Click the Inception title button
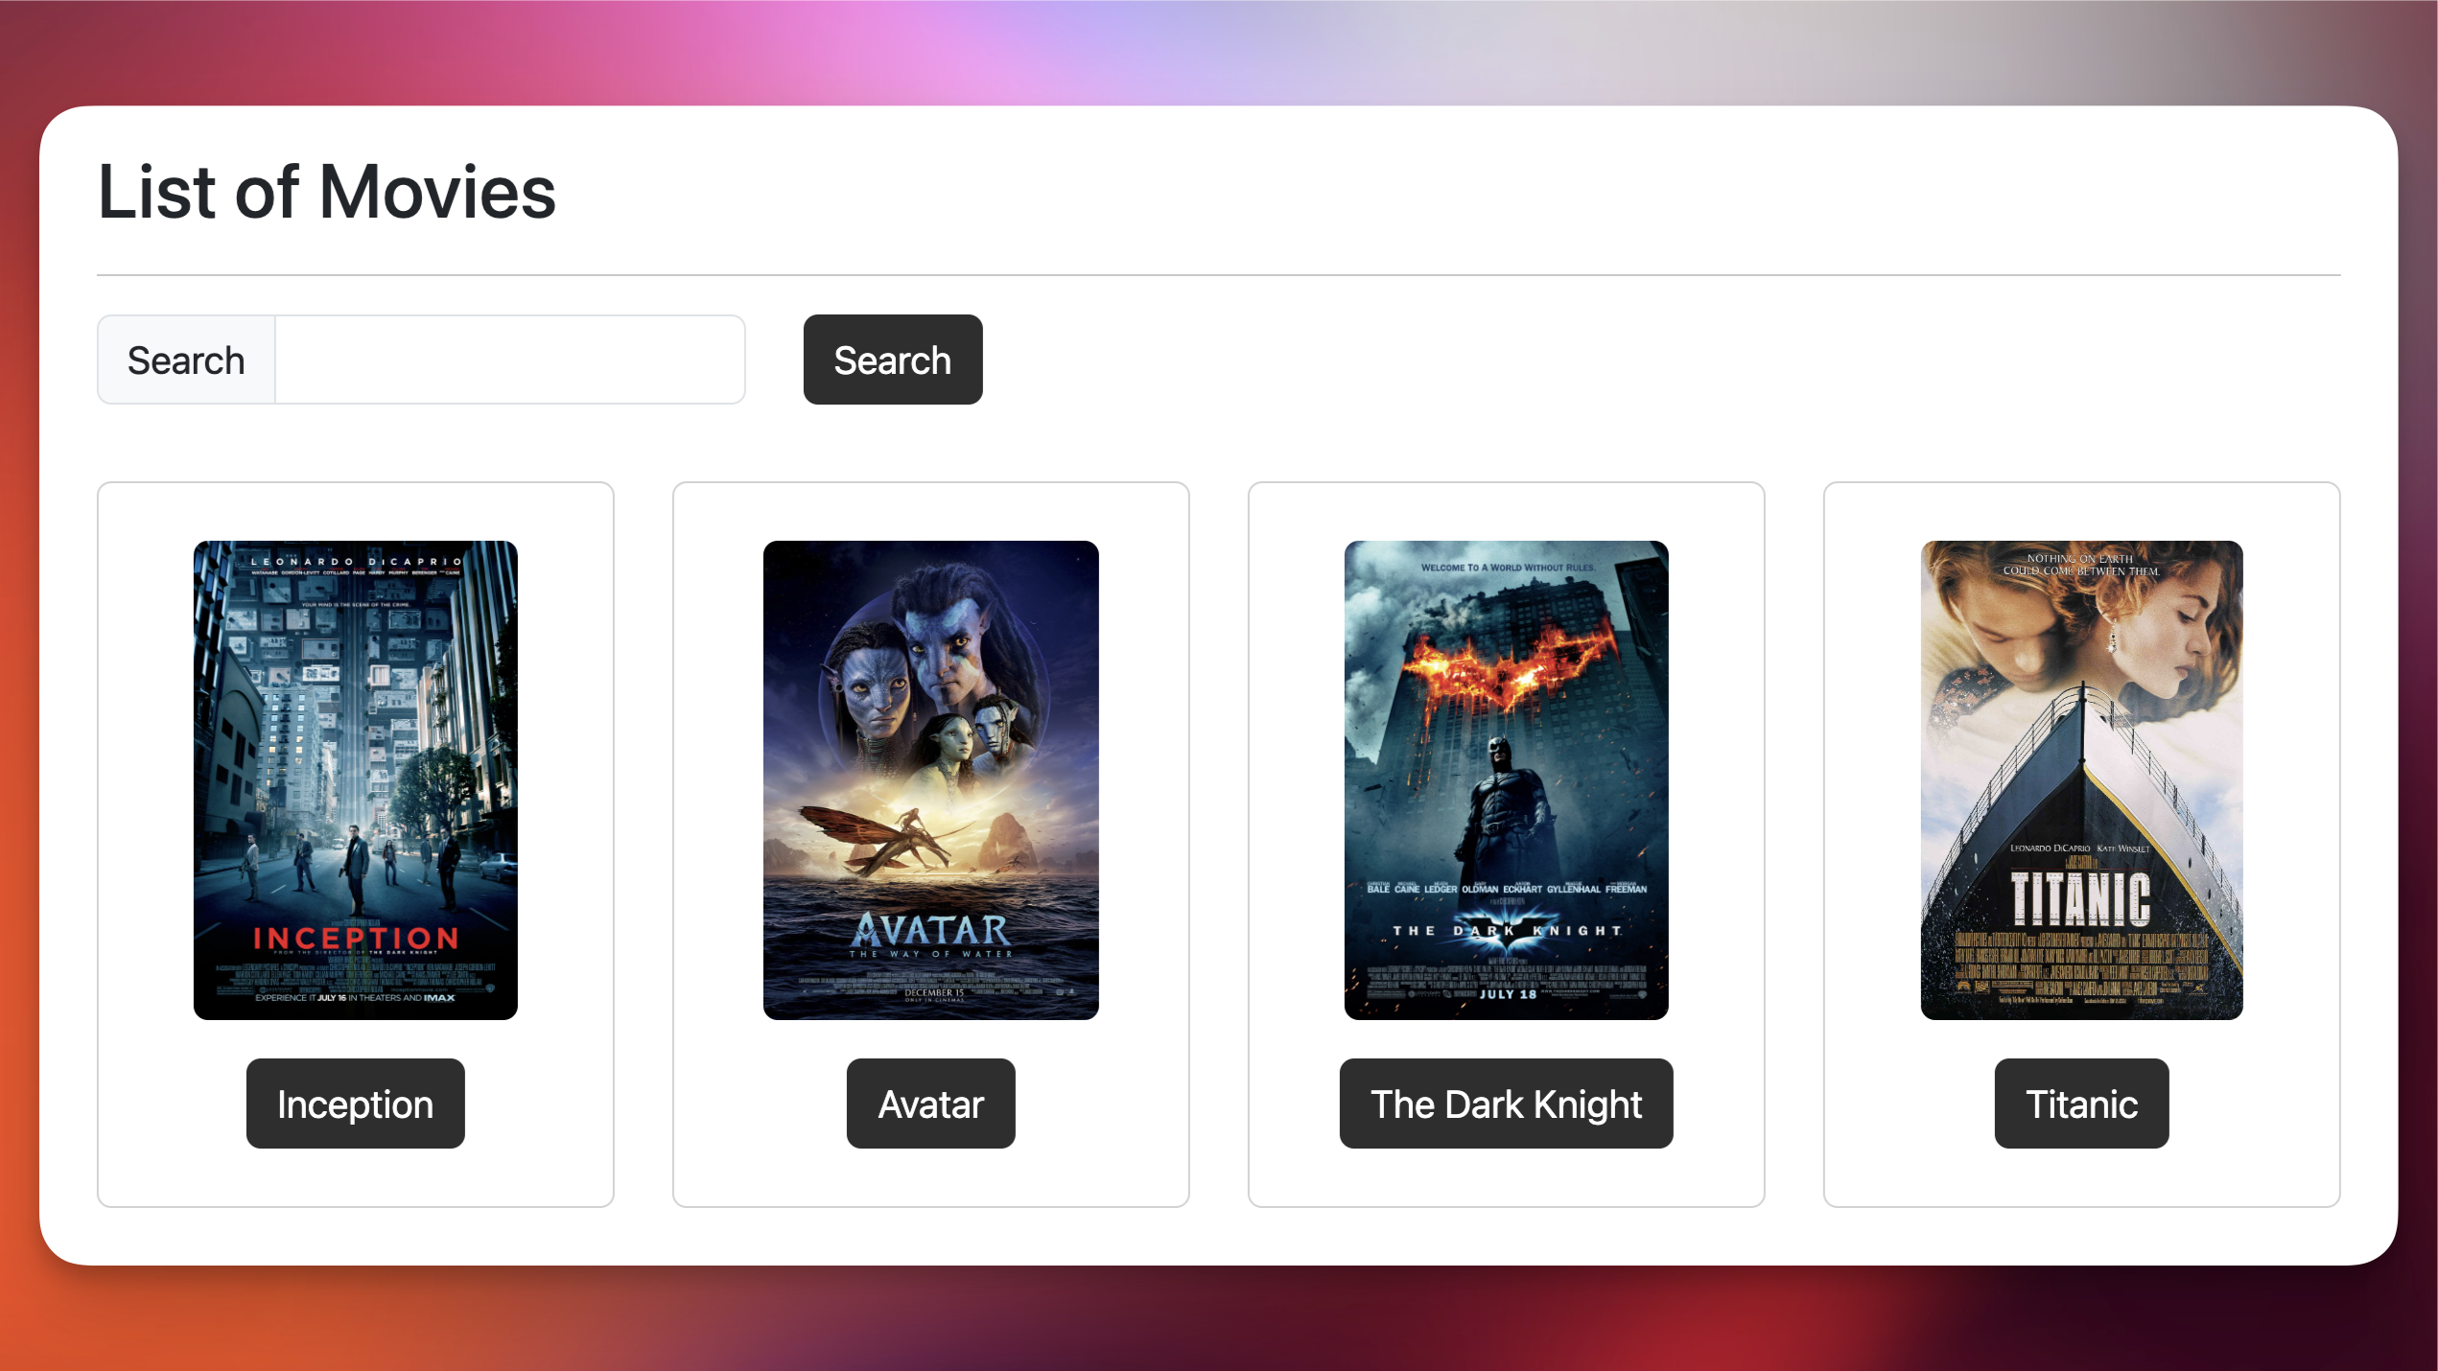The width and height of the screenshot is (2438, 1371). 355,1104
